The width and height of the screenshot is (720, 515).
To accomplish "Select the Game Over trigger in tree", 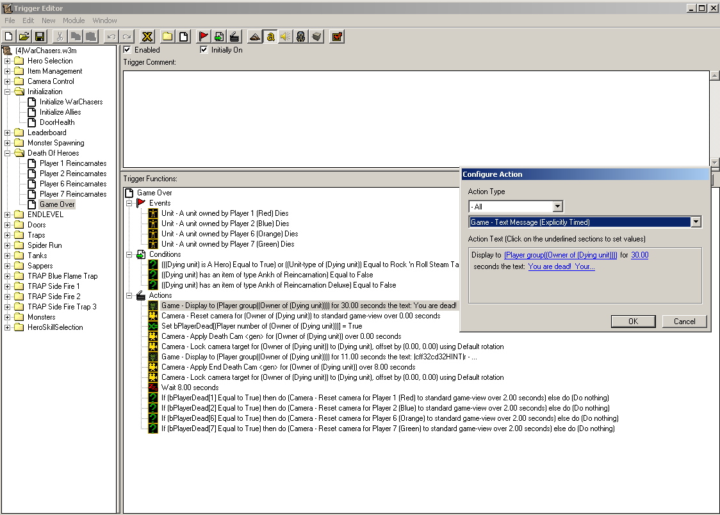I will pos(57,204).
